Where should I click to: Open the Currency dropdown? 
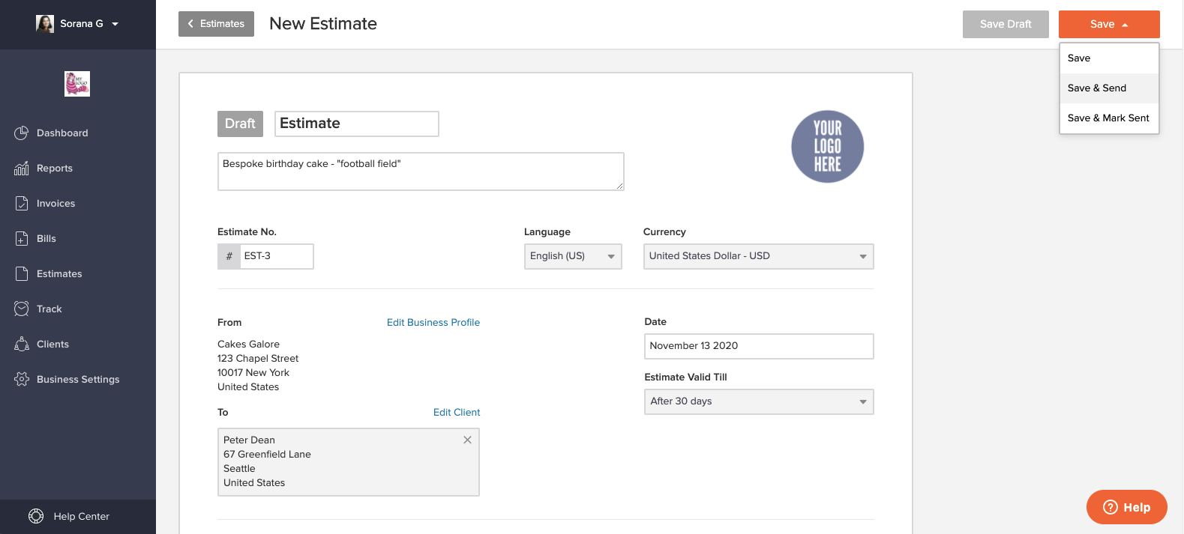pos(758,256)
